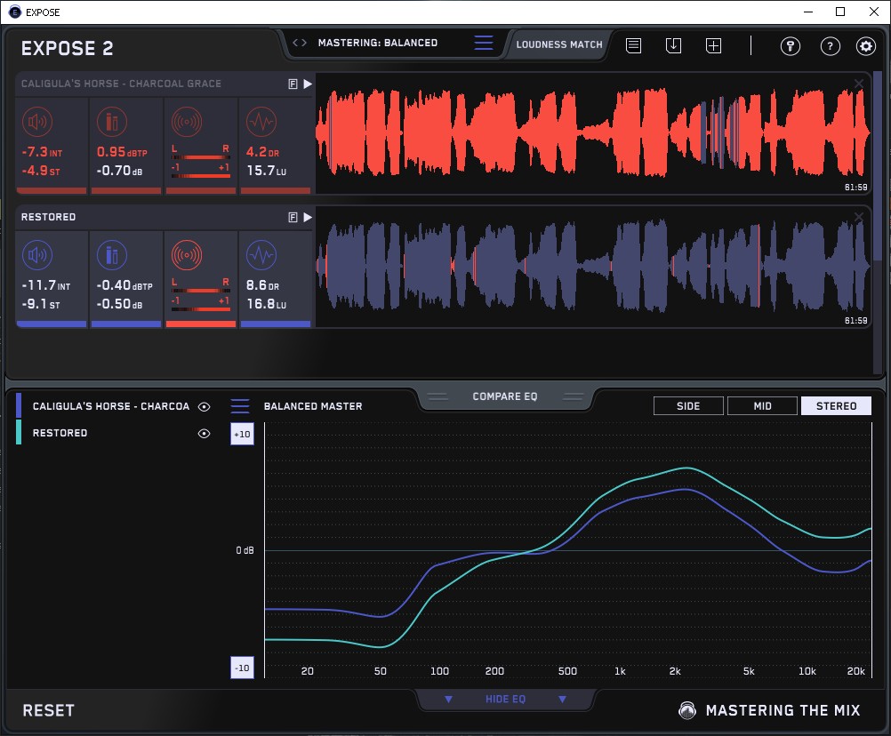The image size is (891, 736).
Task: Click the Restored L/R phase meter
Action: [201, 294]
